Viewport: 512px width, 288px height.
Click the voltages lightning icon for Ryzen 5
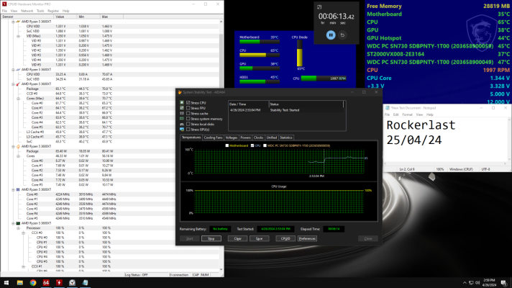point(18,22)
